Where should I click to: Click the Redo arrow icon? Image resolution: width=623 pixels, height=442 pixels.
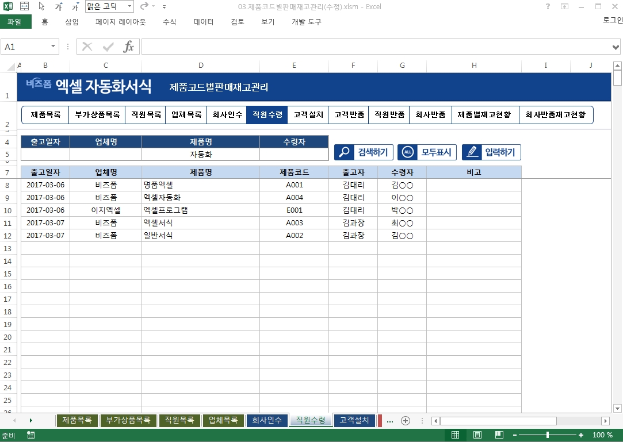tap(144, 7)
